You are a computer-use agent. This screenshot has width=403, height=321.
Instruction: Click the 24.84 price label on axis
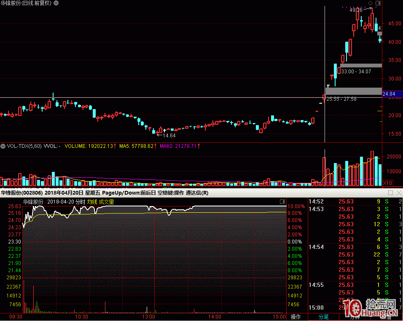388,94
